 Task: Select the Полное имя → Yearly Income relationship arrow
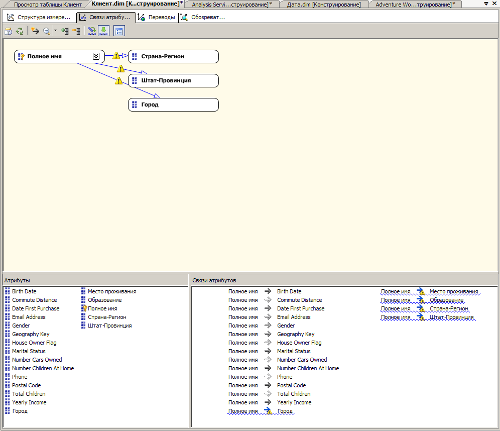tap(268, 402)
